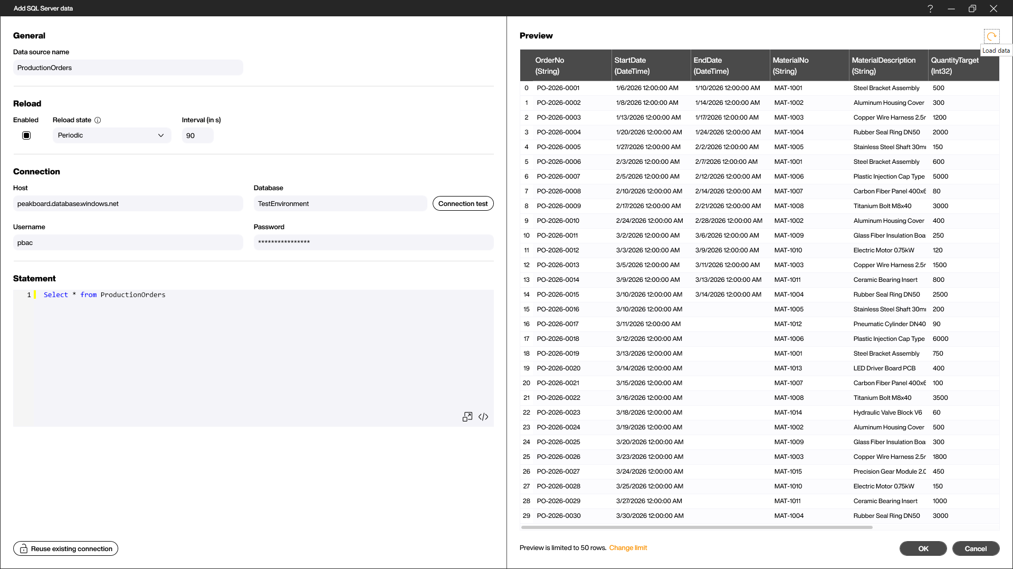Click the QuantityTarget column header
Viewport: 1013px width, 569px height.
click(x=963, y=65)
